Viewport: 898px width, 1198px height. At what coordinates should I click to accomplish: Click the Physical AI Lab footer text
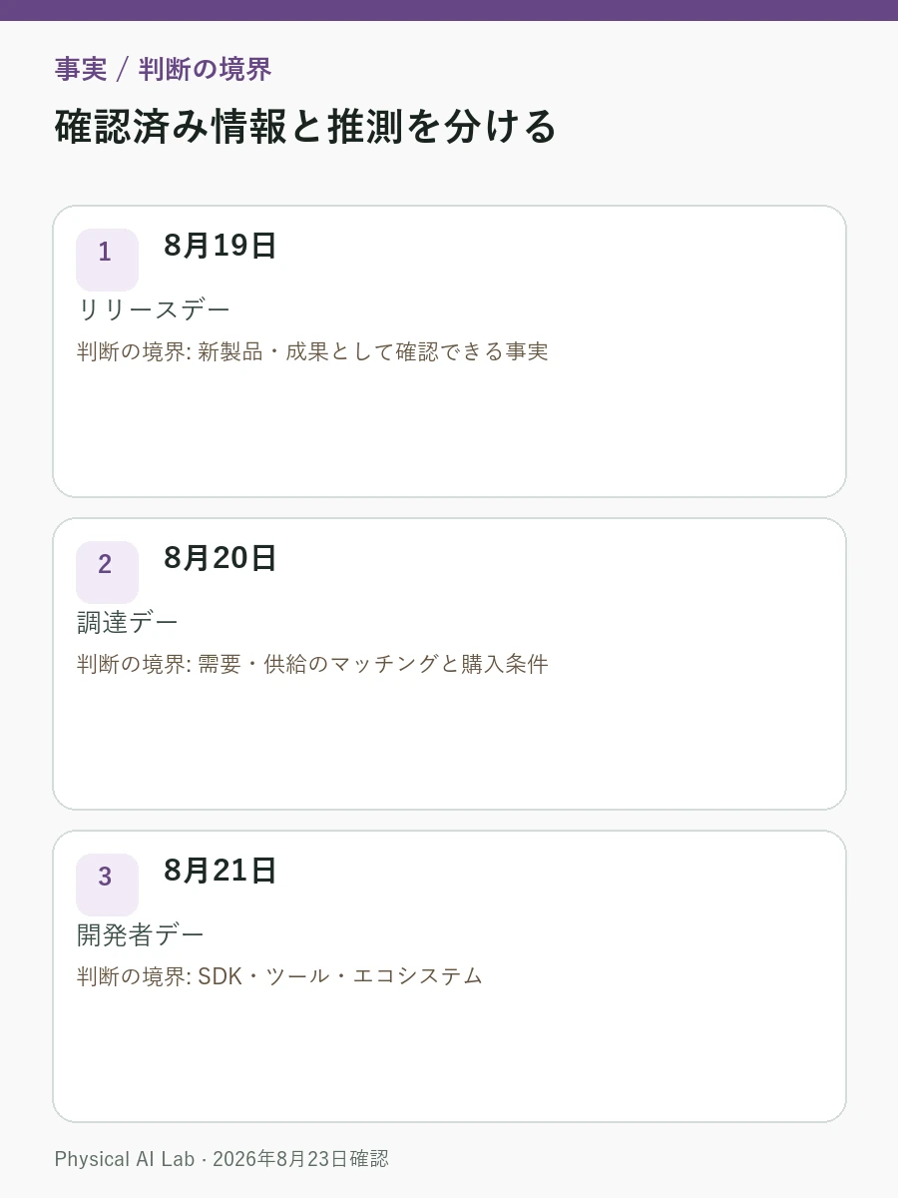tap(125, 1159)
